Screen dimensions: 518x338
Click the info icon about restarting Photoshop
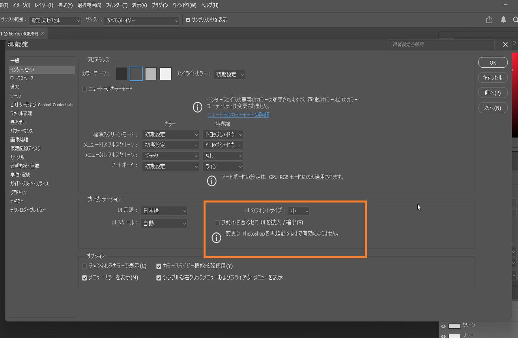coord(216,238)
